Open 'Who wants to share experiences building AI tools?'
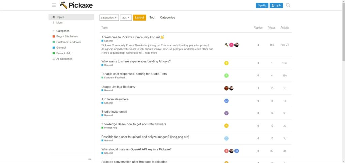The height and width of the screenshot is (163, 345). [136, 61]
